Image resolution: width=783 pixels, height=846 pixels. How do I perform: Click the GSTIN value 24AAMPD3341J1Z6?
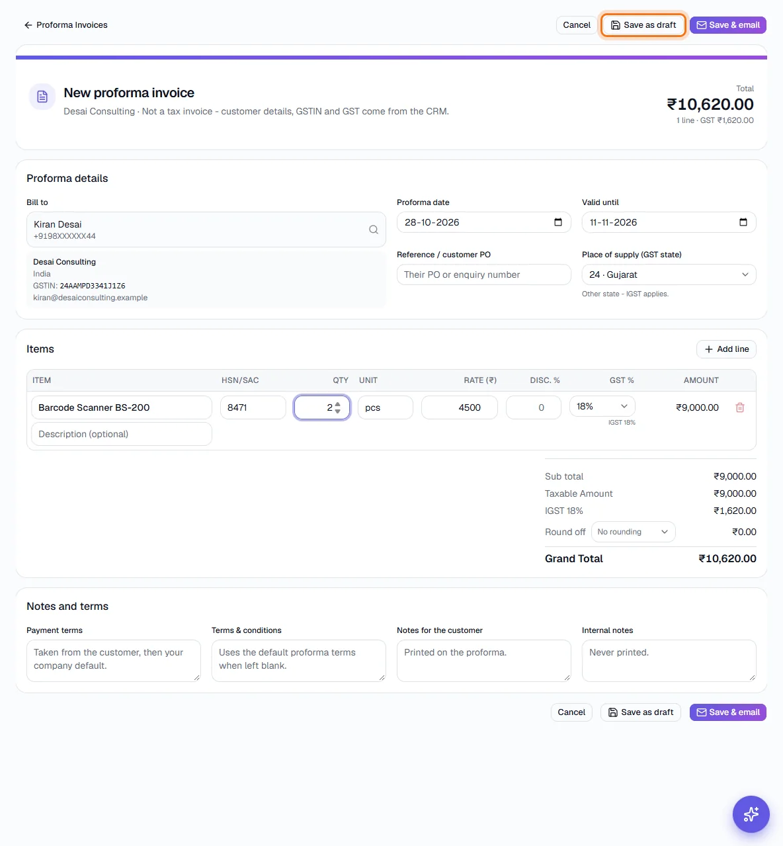93,286
